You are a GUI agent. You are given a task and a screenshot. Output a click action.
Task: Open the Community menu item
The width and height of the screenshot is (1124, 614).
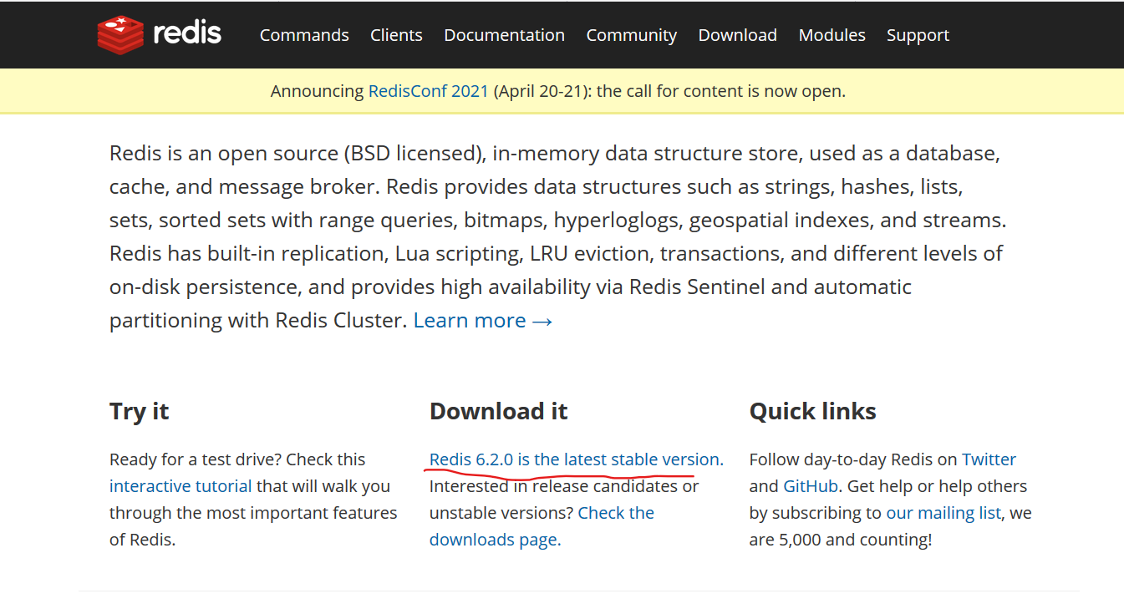tap(631, 35)
